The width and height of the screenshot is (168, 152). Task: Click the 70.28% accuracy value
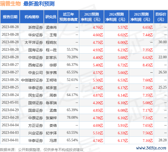[72, 57]
